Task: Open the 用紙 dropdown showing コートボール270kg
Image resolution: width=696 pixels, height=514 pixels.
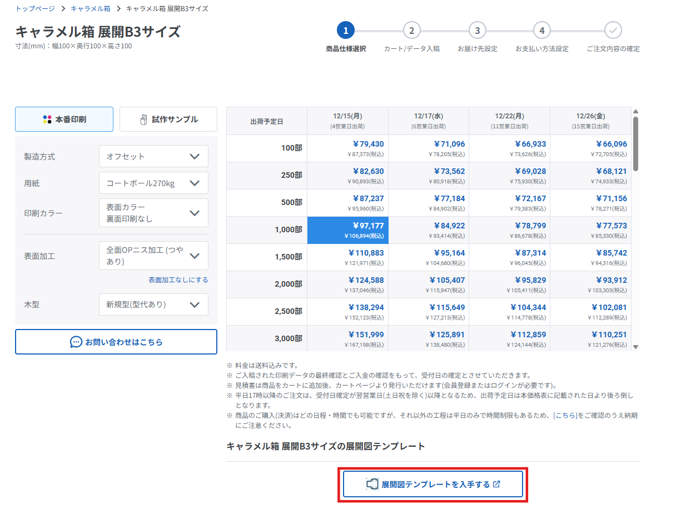Action: 153,183
